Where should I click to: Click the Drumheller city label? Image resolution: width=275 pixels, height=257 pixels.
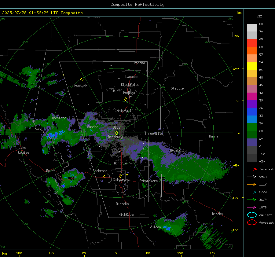(x=179, y=151)
